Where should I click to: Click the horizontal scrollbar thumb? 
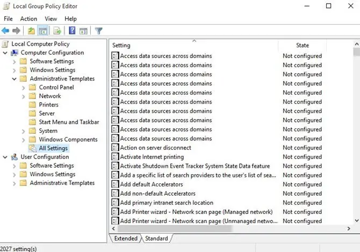(175, 228)
